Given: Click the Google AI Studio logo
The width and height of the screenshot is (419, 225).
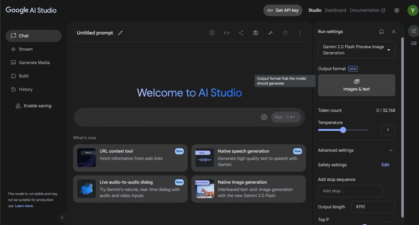Looking at the screenshot, I should tap(31, 10).
